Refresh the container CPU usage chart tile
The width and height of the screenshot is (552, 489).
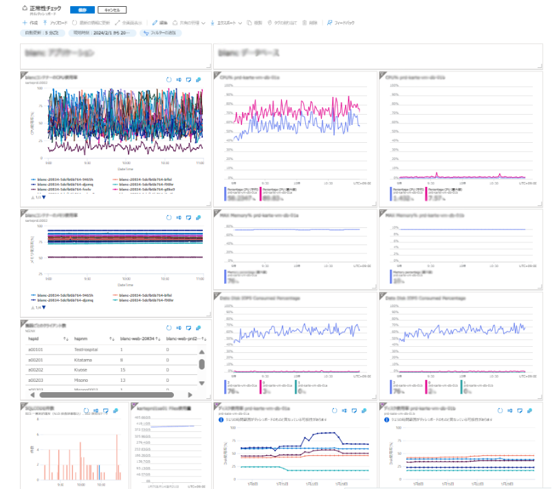pyautogui.click(x=168, y=80)
